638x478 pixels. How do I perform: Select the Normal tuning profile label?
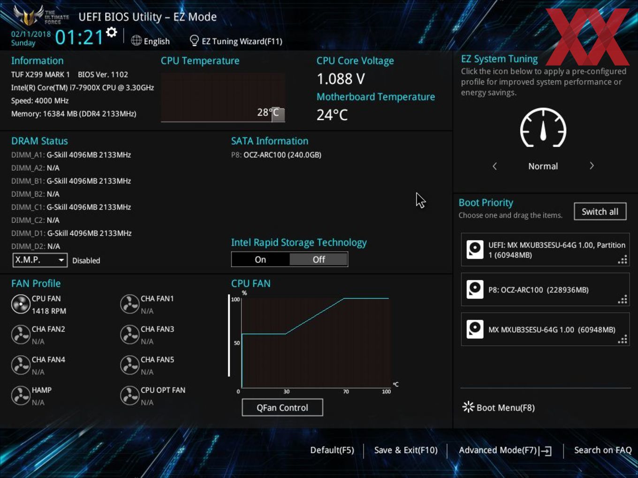543,166
